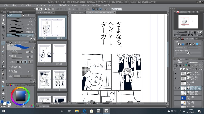Viewport: 204px width, 114px height.
Task: Select the Fill bucket tool
Action: (x=3, y=70)
